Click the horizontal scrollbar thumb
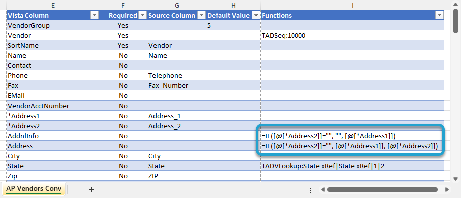The width and height of the screenshot is (461, 198). [x=383, y=190]
